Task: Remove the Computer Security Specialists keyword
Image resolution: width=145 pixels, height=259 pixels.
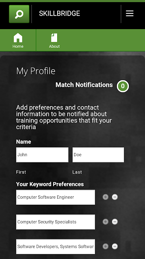Action: point(115,221)
